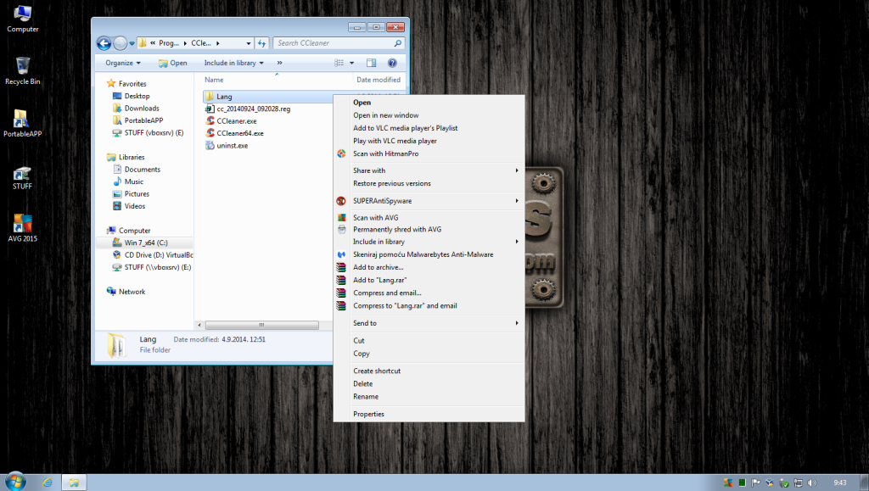Screen dimensions: 869x491
Task: Click the AVG 2015 desktop icon
Action: pyautogui.click(x=22, y=226)
